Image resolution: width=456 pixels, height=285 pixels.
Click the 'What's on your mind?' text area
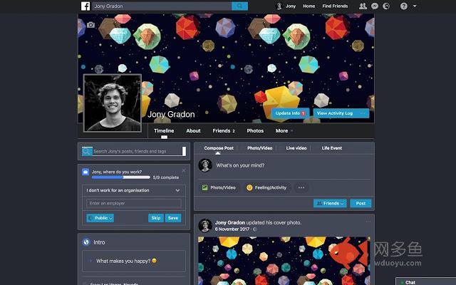point(293,165)
